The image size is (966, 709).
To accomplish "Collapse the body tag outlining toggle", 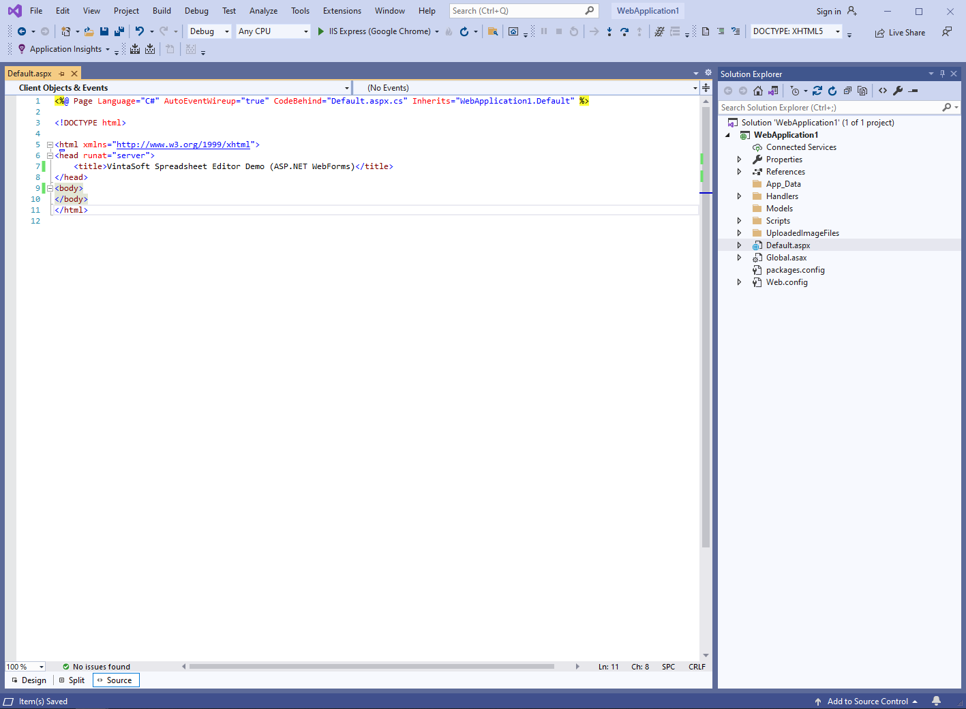I will coord(50,188).
